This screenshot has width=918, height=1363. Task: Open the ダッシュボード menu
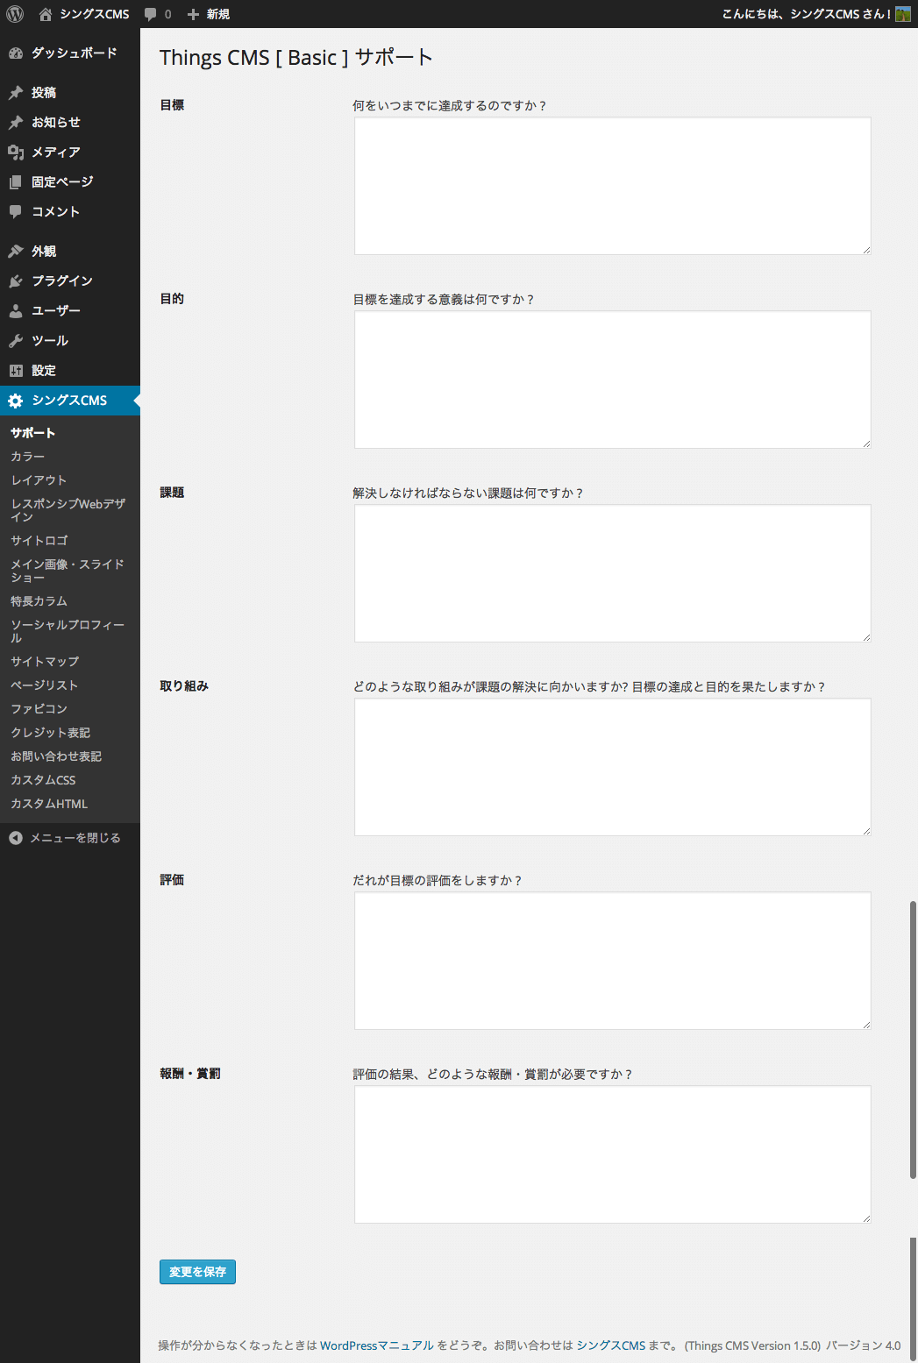pyautogui.click(x=70, y=53)
